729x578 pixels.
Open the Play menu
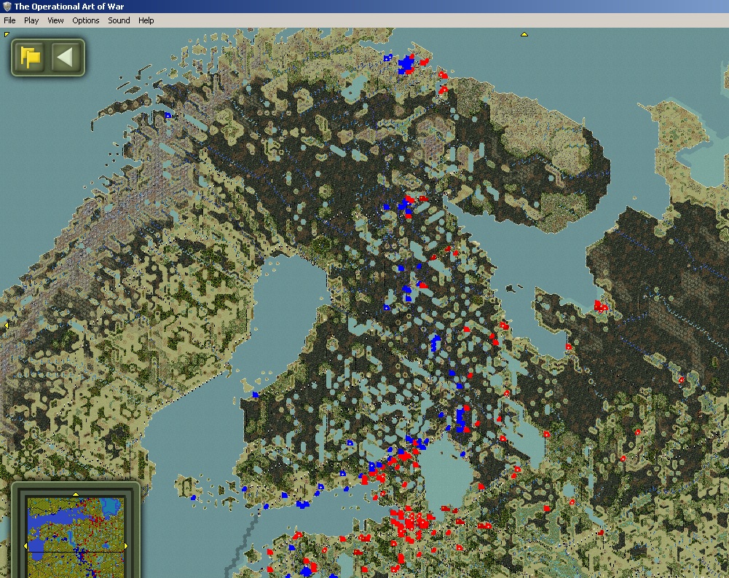coord(31,20)
